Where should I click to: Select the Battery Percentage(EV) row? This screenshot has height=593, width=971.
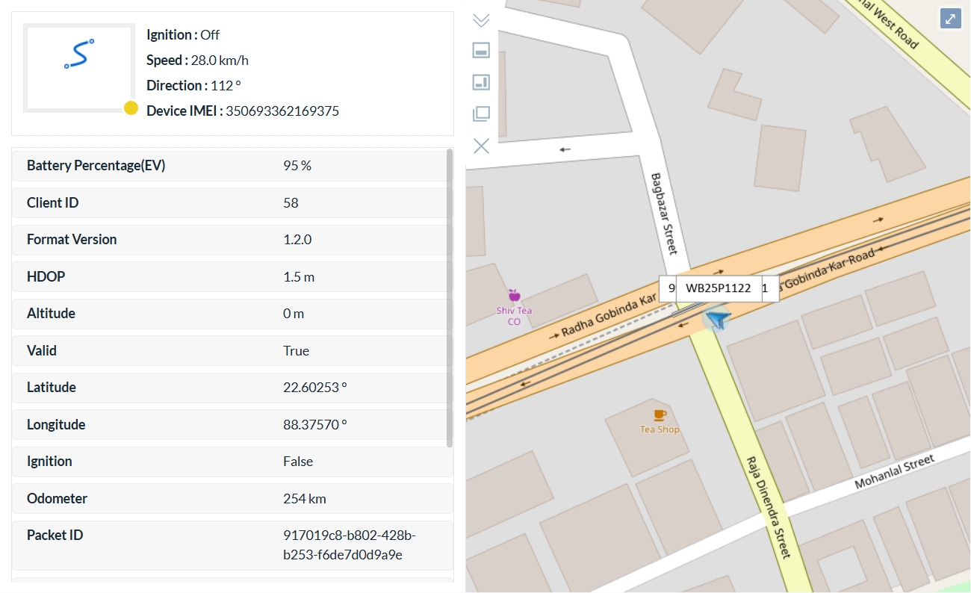[x=232, y=166]
